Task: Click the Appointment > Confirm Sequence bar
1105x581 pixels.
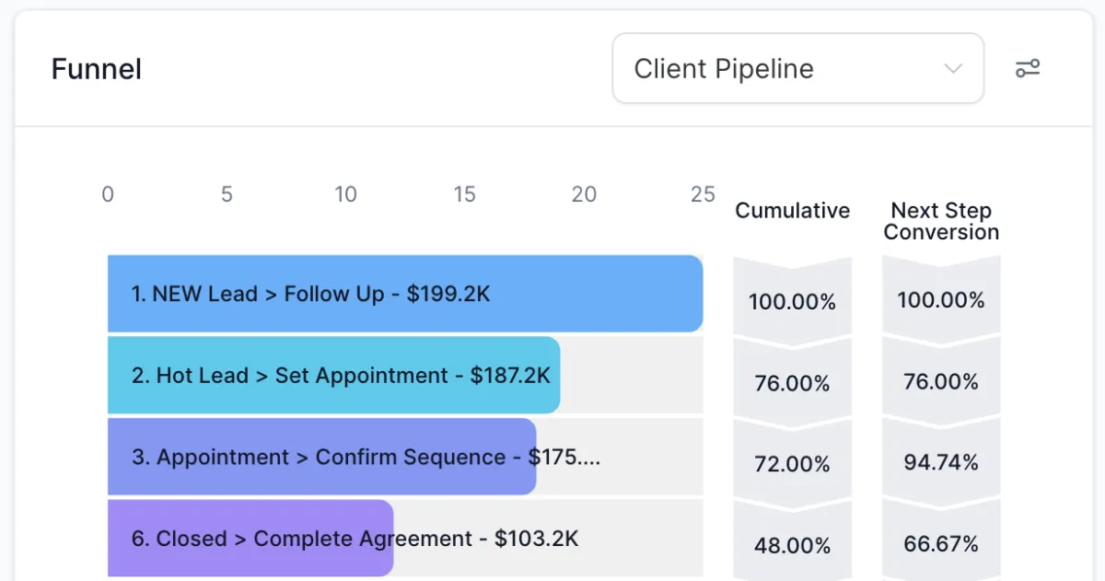Action: pyautogui.click(x=321, y=457)
